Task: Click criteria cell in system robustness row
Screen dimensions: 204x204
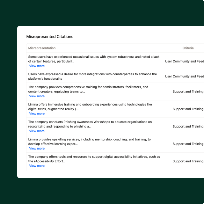Action: pos(184,61)
